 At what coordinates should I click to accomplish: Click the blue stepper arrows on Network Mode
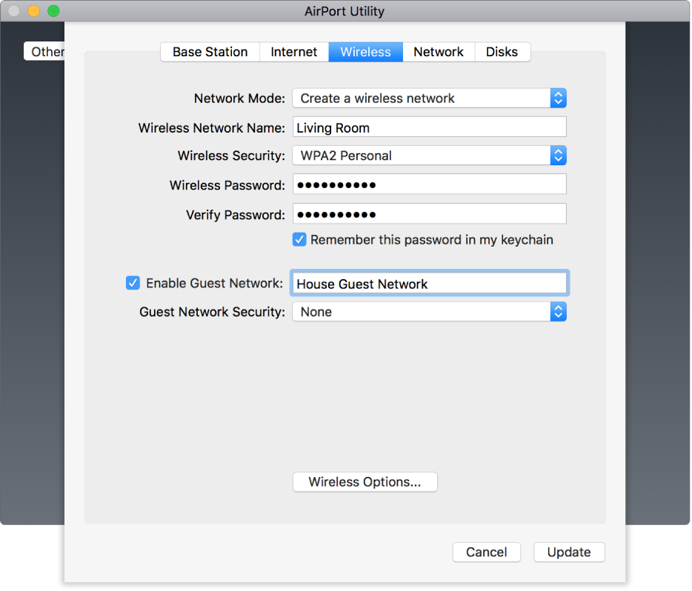[x=558, y=98]
